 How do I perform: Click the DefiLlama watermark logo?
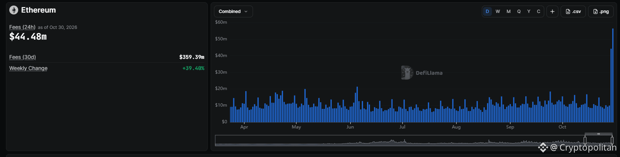[407, 73]
